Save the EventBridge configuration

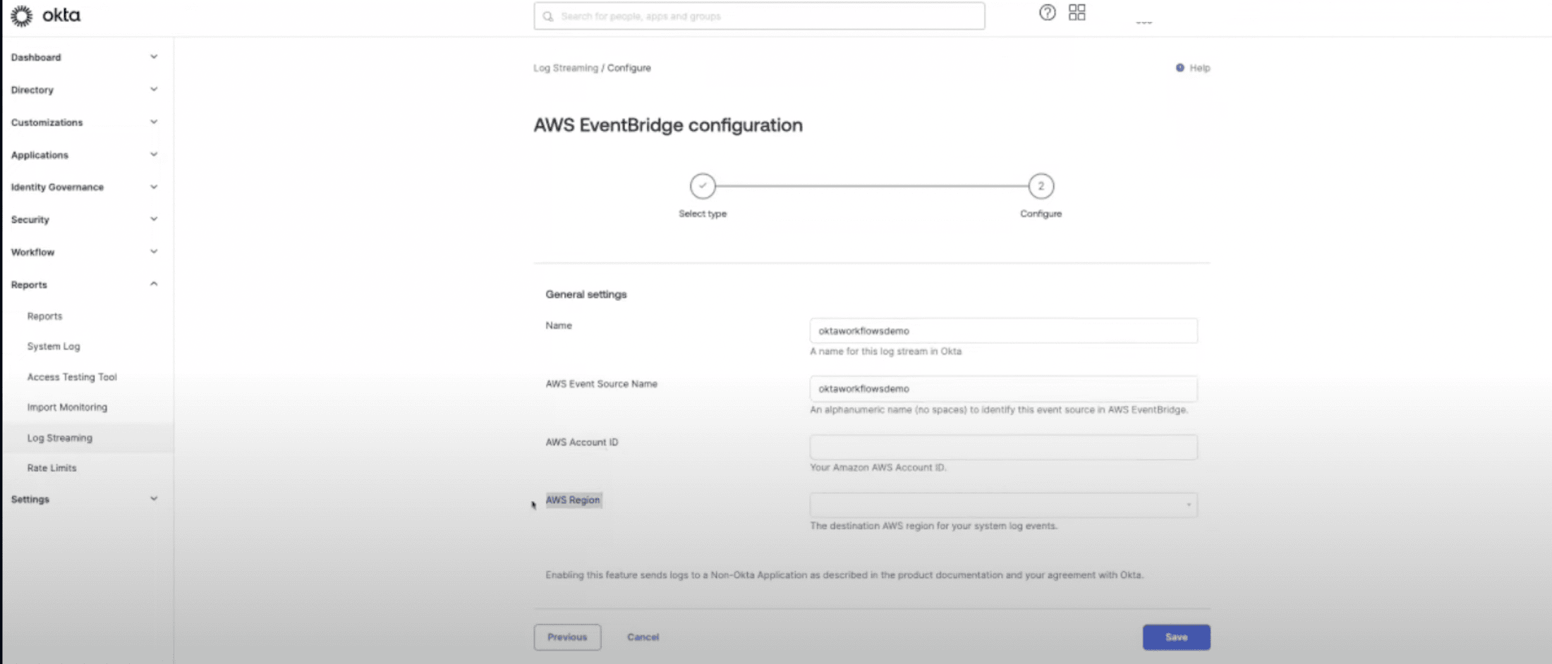[x=1175, y=637]
